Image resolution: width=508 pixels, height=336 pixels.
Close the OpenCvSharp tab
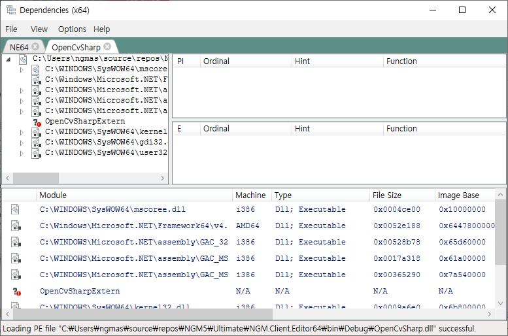107,46
